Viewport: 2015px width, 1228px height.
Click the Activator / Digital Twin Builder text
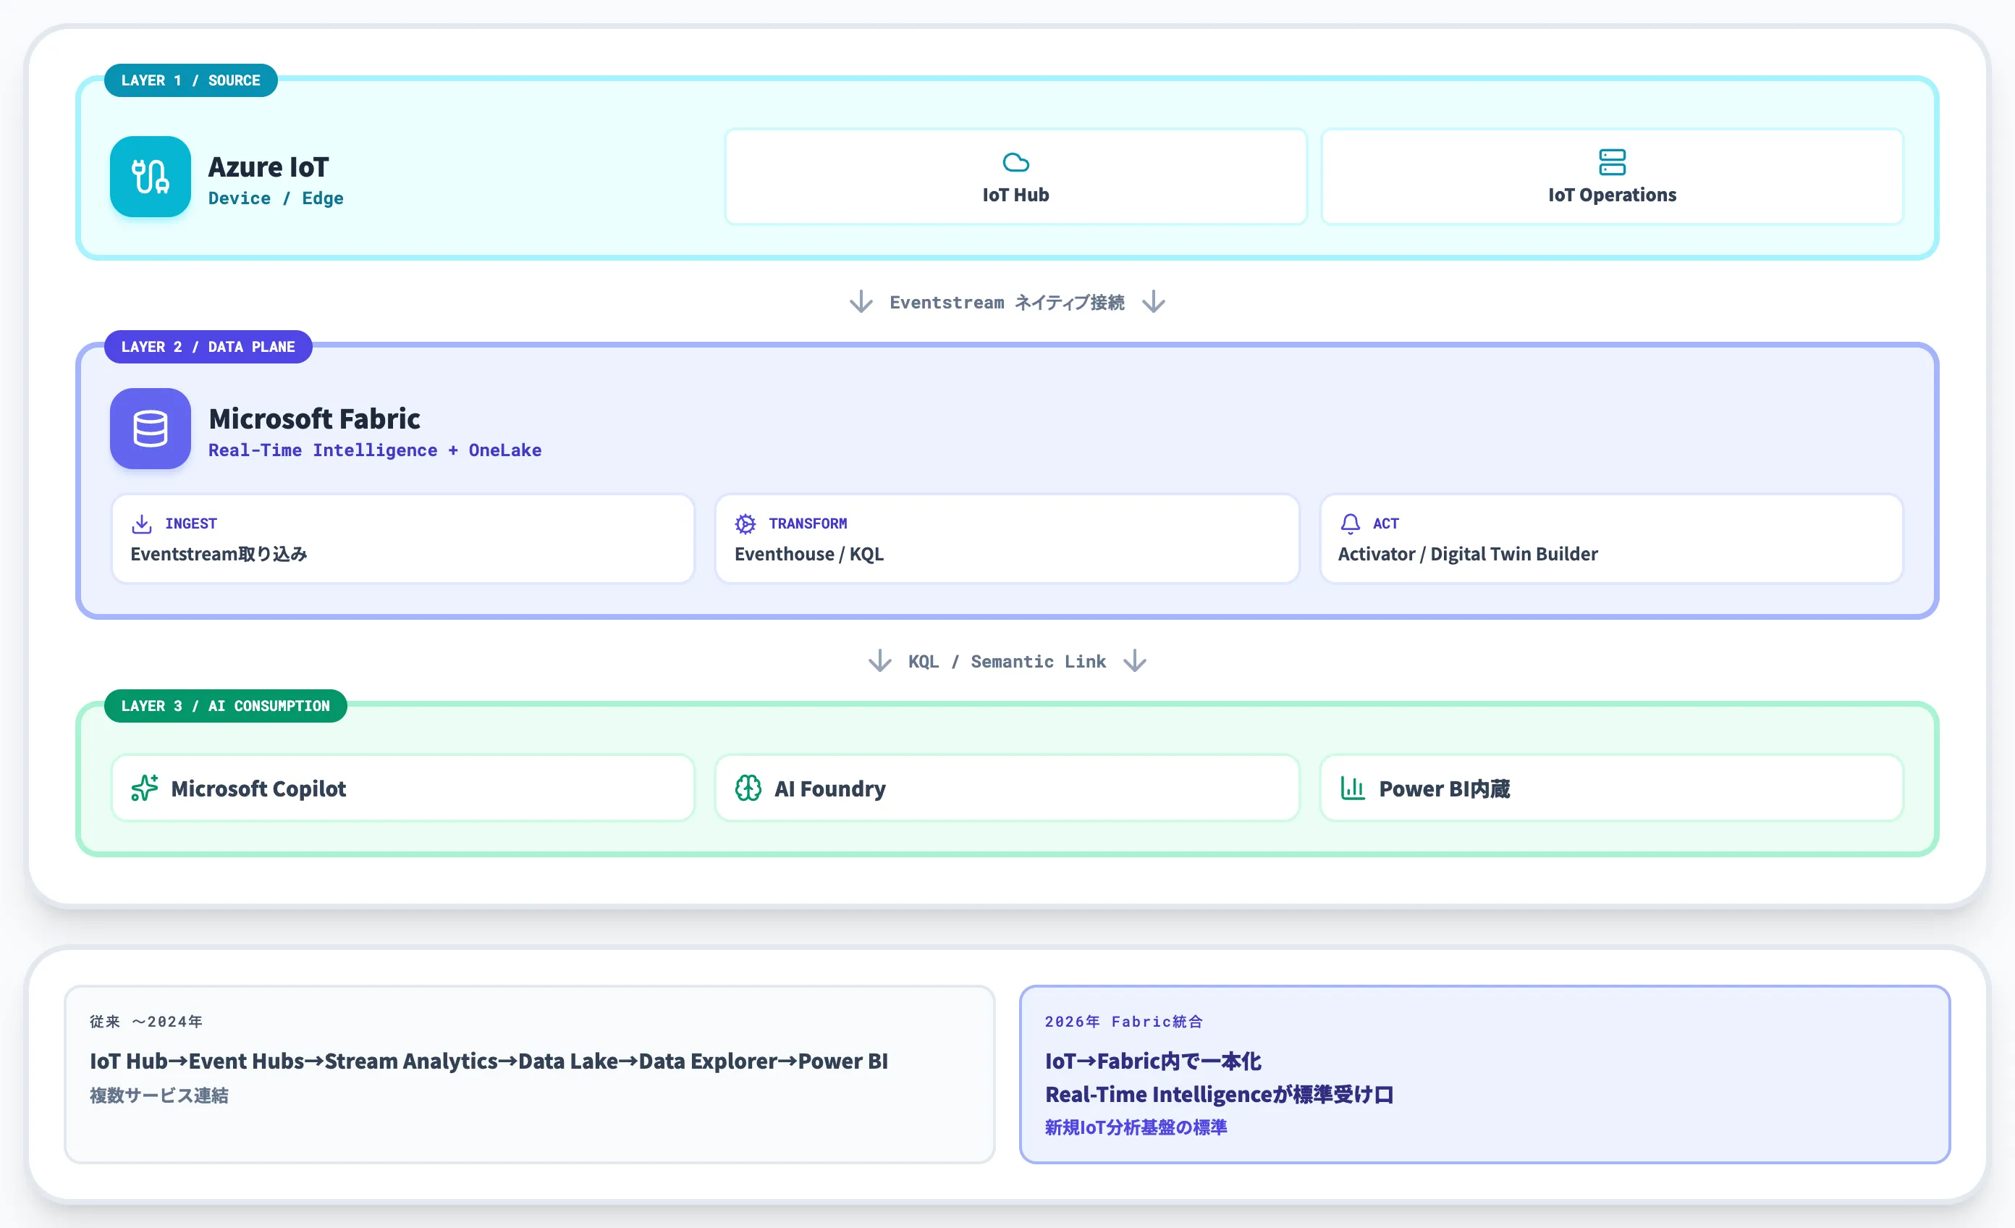tap(1468, 554)
